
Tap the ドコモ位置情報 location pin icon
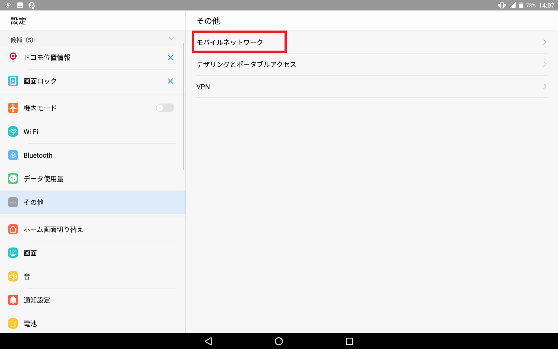[13, 57]
